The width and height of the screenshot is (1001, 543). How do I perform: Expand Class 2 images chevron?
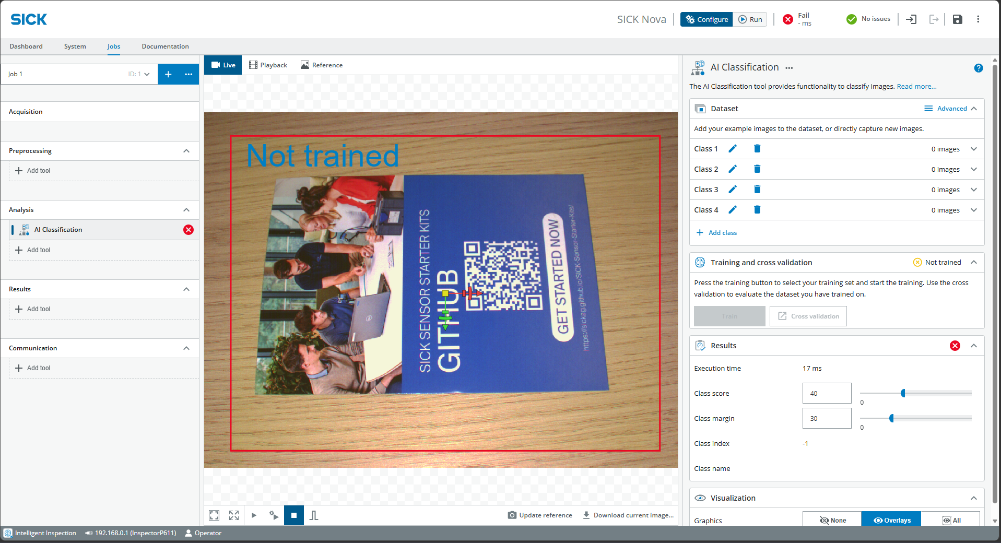974,169
